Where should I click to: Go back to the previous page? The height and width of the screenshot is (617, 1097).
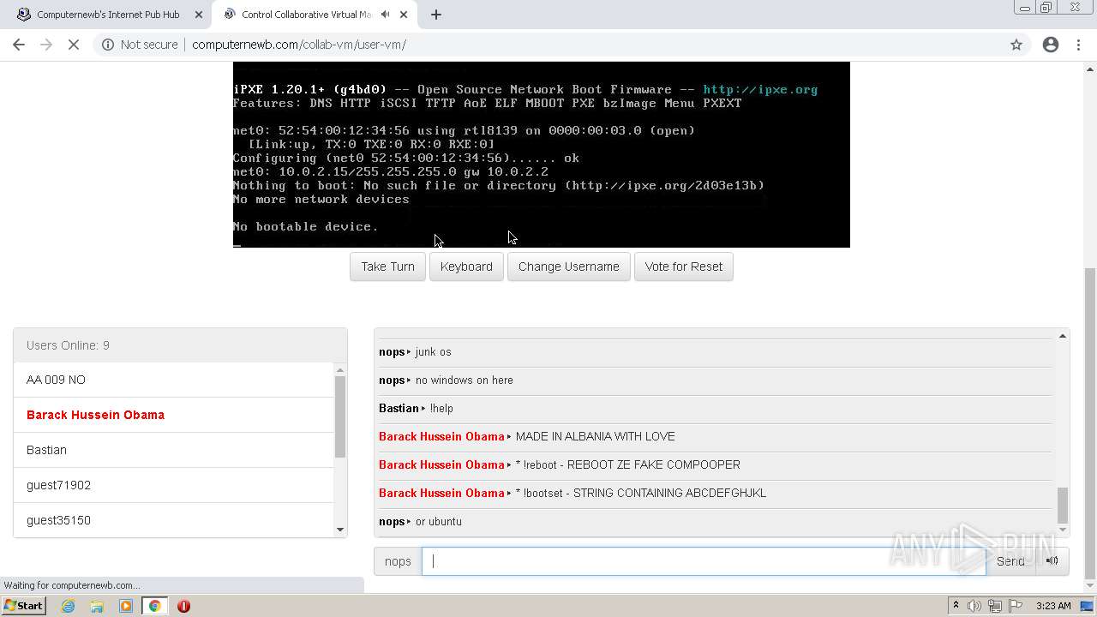tap(19, 45)
